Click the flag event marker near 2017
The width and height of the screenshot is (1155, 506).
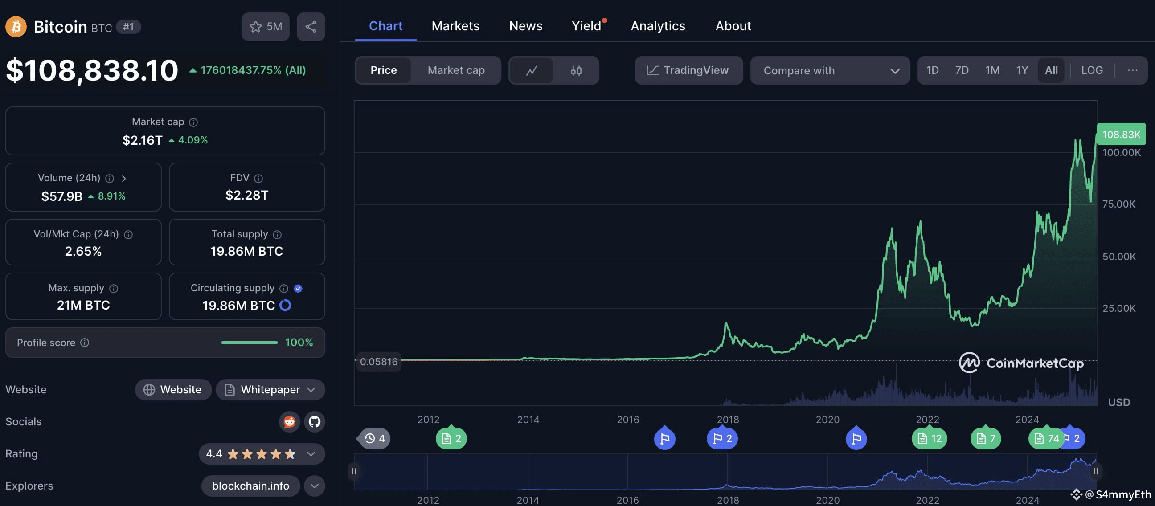click(x=664, y=438)
